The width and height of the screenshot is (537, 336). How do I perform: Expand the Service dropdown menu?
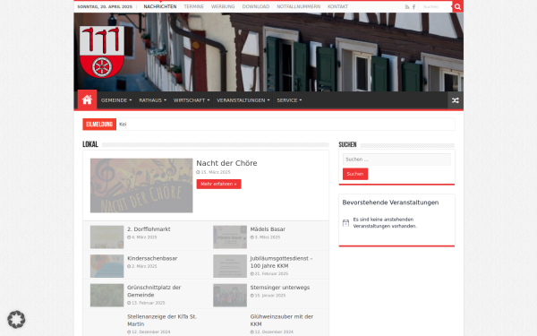tap(289, 100)
